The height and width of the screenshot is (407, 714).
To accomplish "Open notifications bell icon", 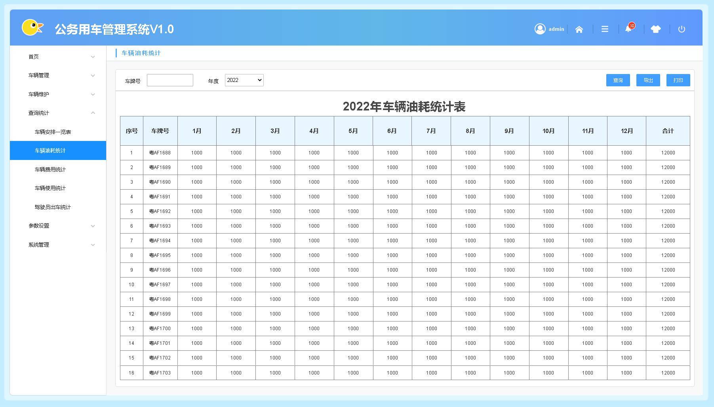I will (628, 29).
